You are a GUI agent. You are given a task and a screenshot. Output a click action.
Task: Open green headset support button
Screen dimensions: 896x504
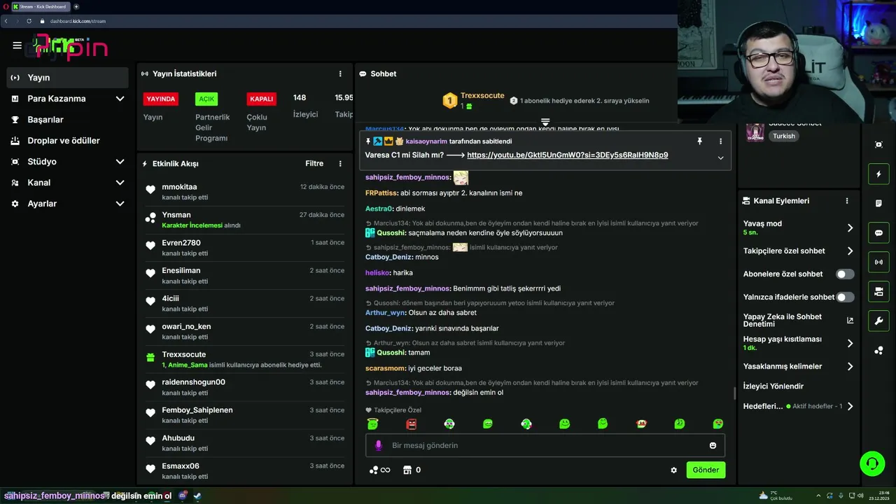pyautogui.click(x=872, y=464)
